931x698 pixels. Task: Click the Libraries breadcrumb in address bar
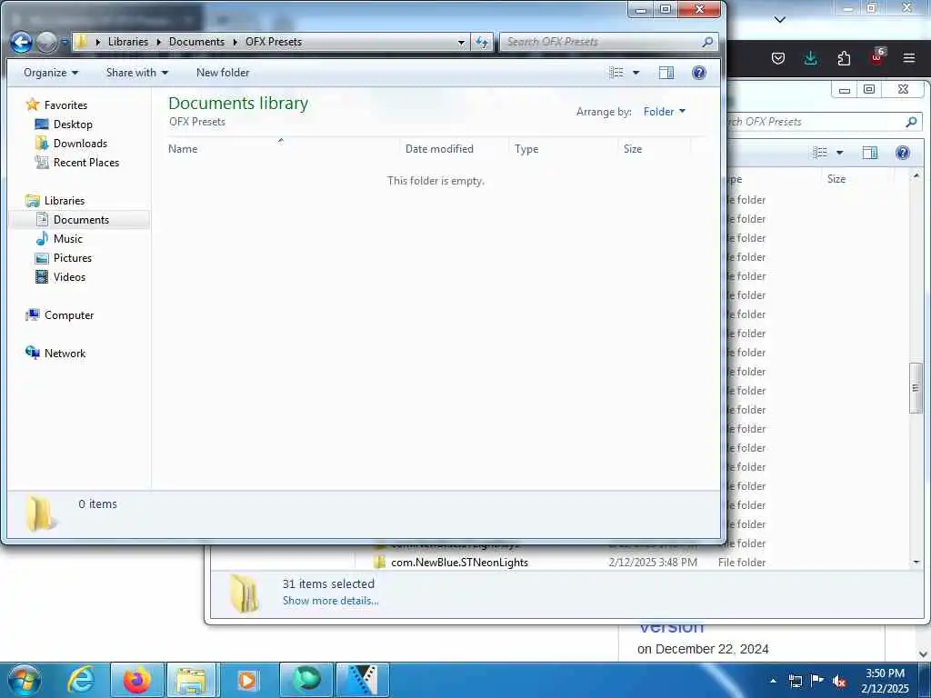(128, 42)
